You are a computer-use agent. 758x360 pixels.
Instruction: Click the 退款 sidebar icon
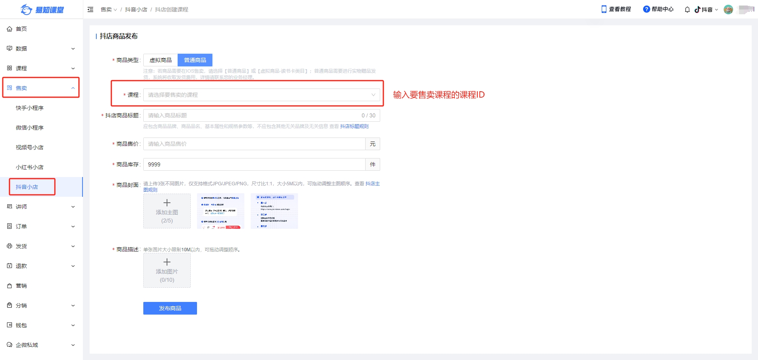9,266
